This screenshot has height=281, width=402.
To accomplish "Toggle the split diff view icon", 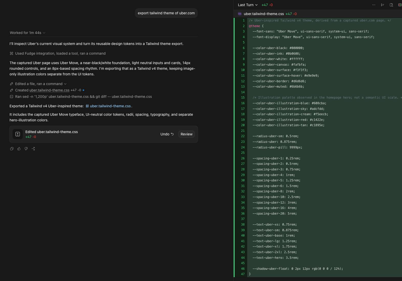I will pos(400,5).
